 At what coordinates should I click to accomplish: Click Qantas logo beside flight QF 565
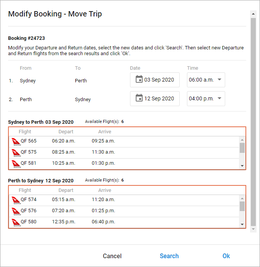coord(16,142)
